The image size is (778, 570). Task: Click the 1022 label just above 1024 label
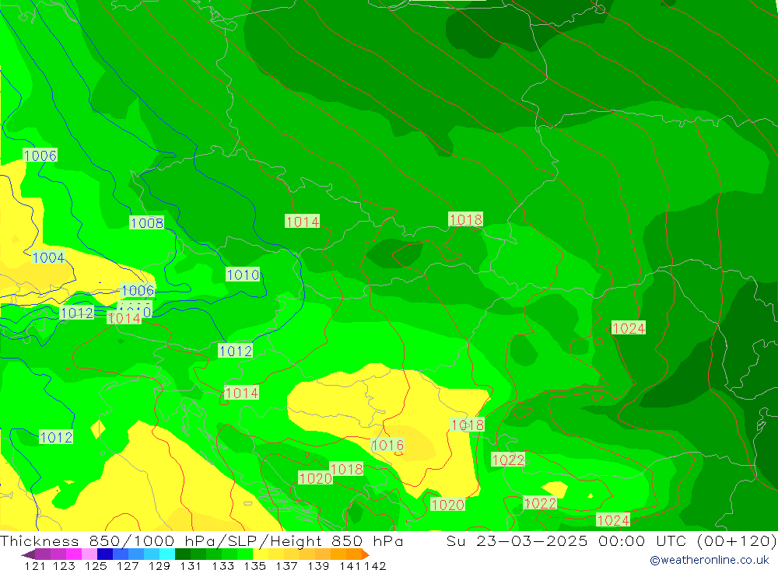pos(540,504)
